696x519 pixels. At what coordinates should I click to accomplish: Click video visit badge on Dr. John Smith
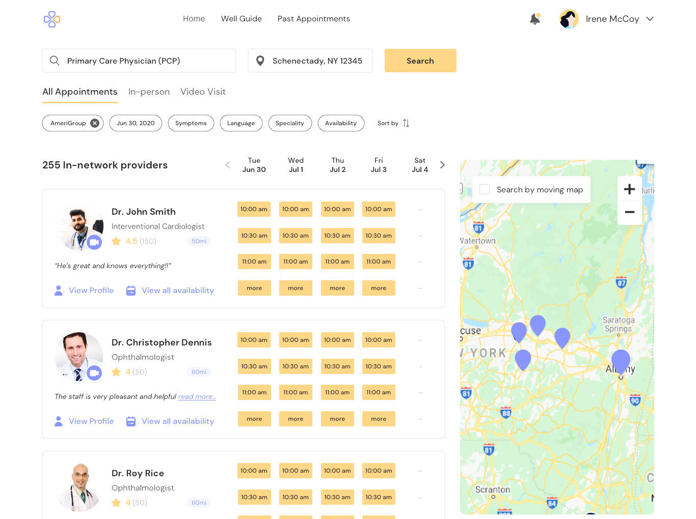[94, 242]
